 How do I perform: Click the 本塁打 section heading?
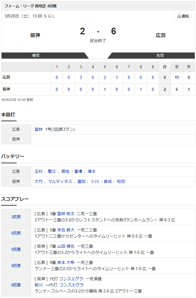pos(8,114)
